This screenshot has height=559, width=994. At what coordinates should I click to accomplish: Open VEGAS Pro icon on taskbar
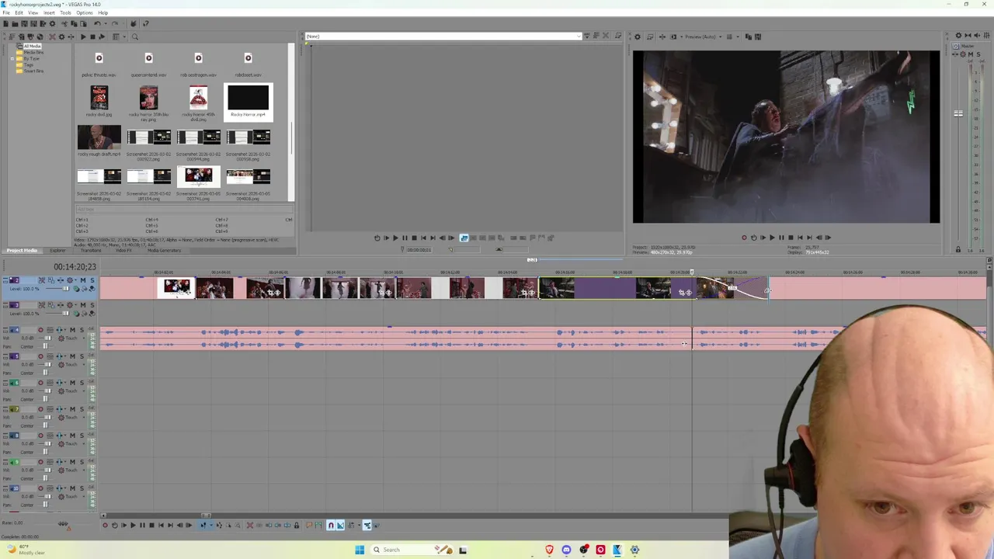[x=617, y=550]
